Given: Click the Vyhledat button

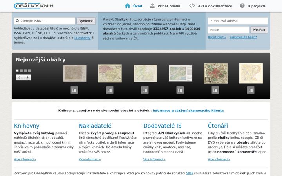Looking at the screenshot, I should pos(86,21).
